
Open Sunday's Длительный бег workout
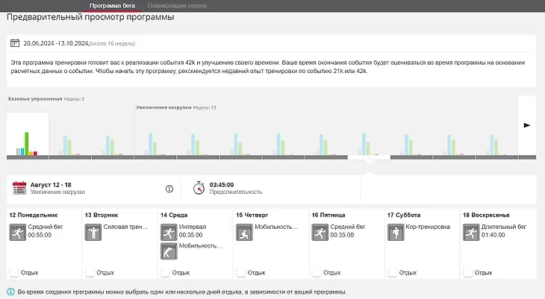click(502, 227)
